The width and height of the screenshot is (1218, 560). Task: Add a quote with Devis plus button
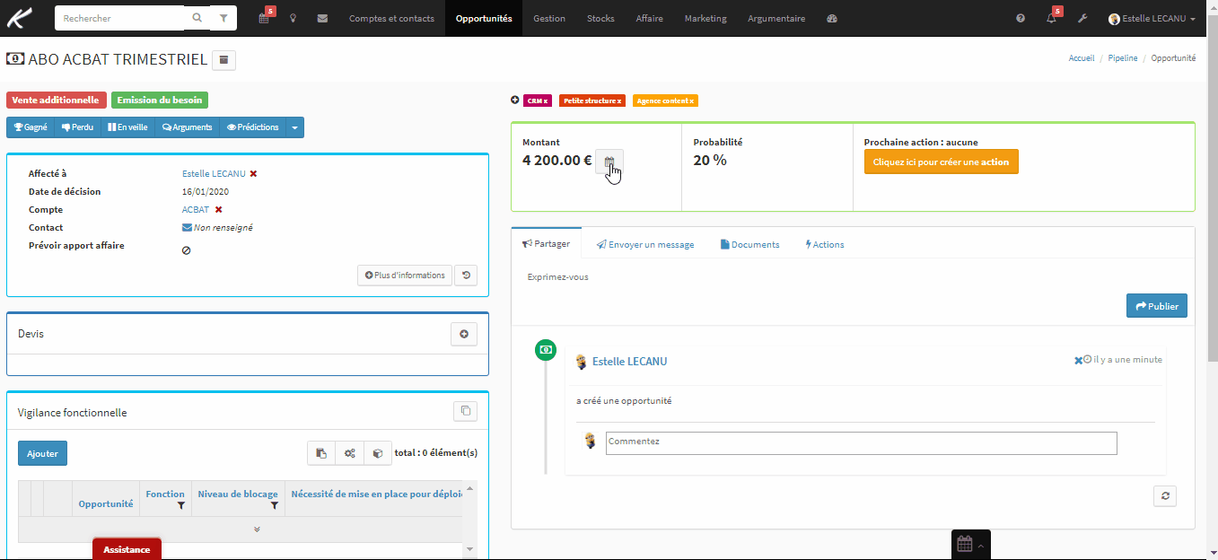pos(464,334)
